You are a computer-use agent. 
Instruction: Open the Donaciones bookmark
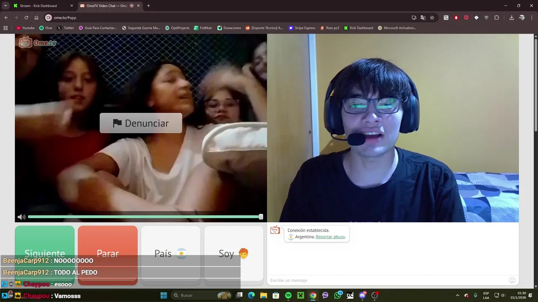click(229, 28)
